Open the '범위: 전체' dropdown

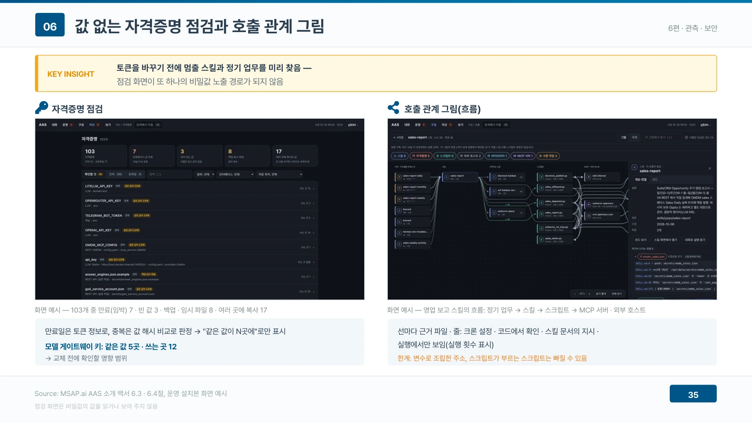(205, 174)
